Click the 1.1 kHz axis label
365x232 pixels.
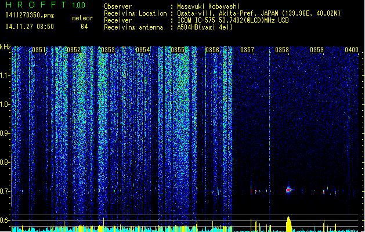tap(5, 75)
